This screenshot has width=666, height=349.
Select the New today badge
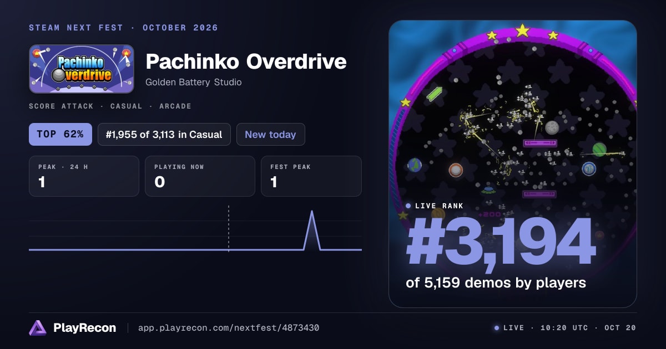[x=270, y=134]
